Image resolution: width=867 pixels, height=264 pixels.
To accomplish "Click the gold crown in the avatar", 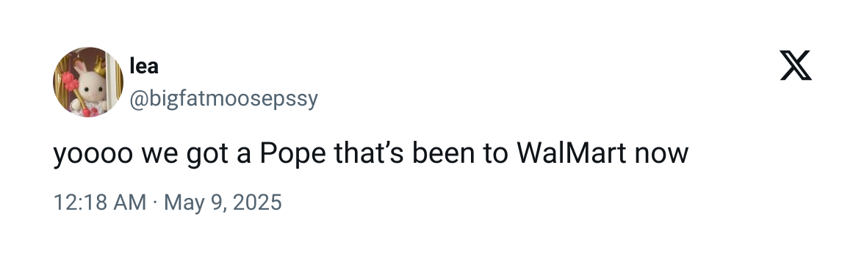I will [x=99, y=67].
